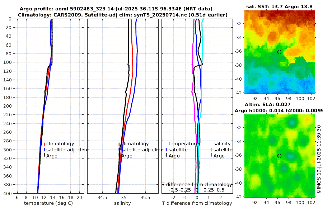Click the 'climatology' legend text in the temperature plot

60,144
